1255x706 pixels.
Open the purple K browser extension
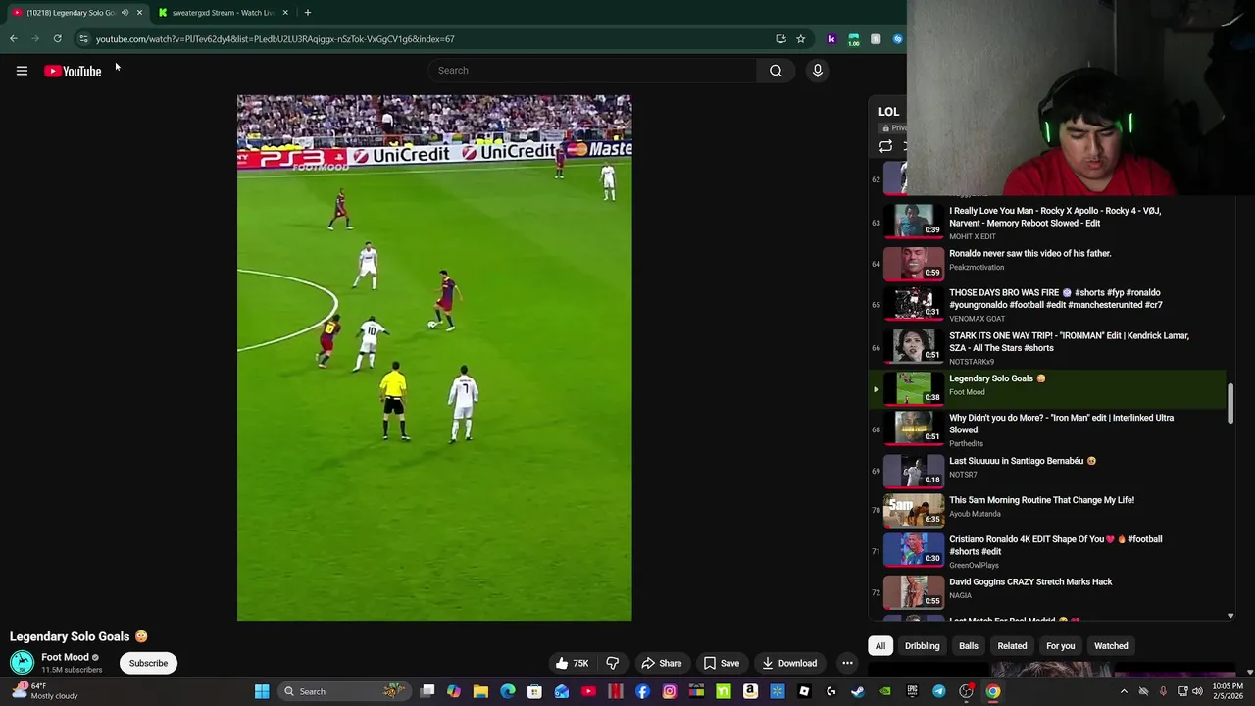click(x=831, y=39)
